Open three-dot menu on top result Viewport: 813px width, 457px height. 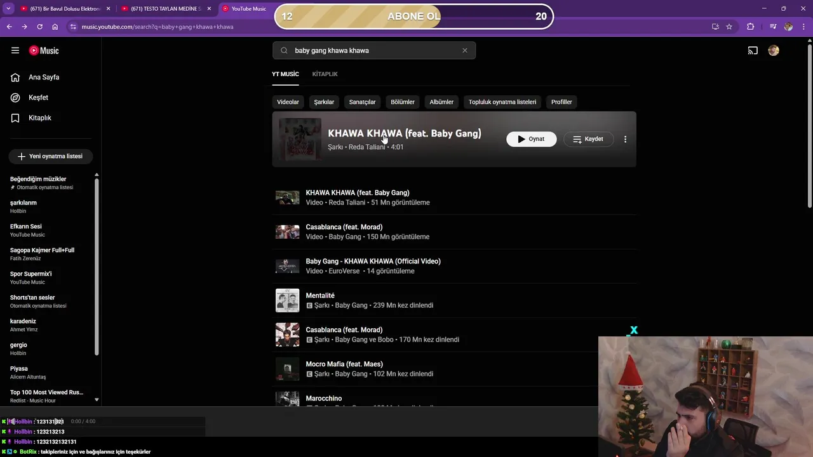pyautogui.click(x=625, y=139)
